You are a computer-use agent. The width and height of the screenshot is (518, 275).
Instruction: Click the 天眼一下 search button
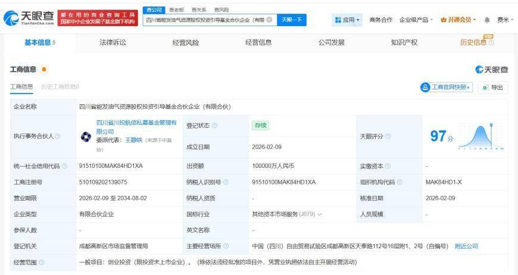click(292, 20)
